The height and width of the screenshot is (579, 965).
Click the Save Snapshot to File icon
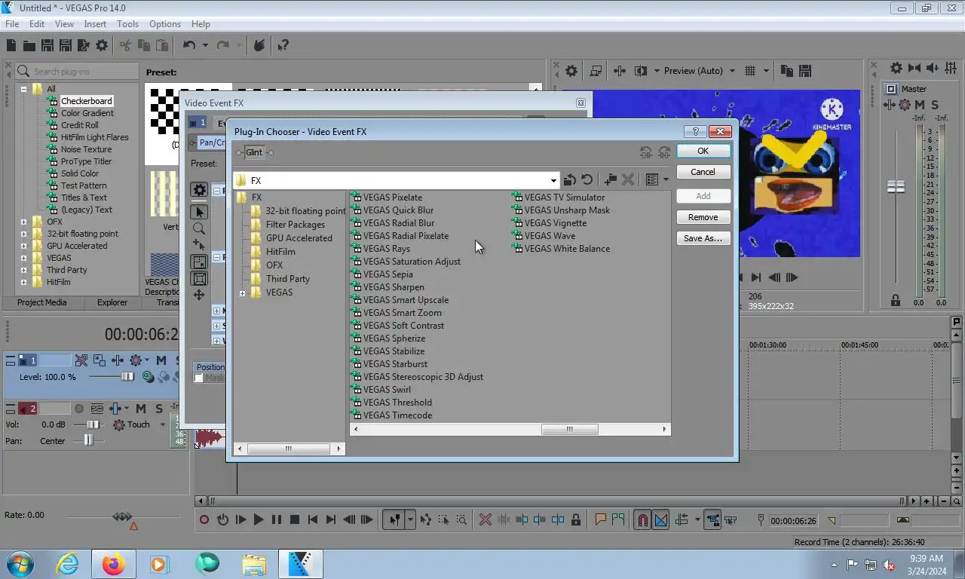805,71
